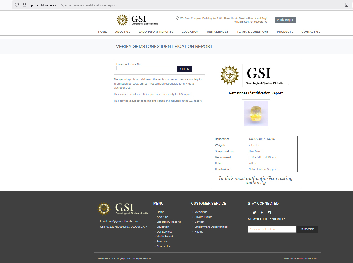Open the Weddings link
The image size is (353, 263).
pyautogui.click(x=201, y=212)
